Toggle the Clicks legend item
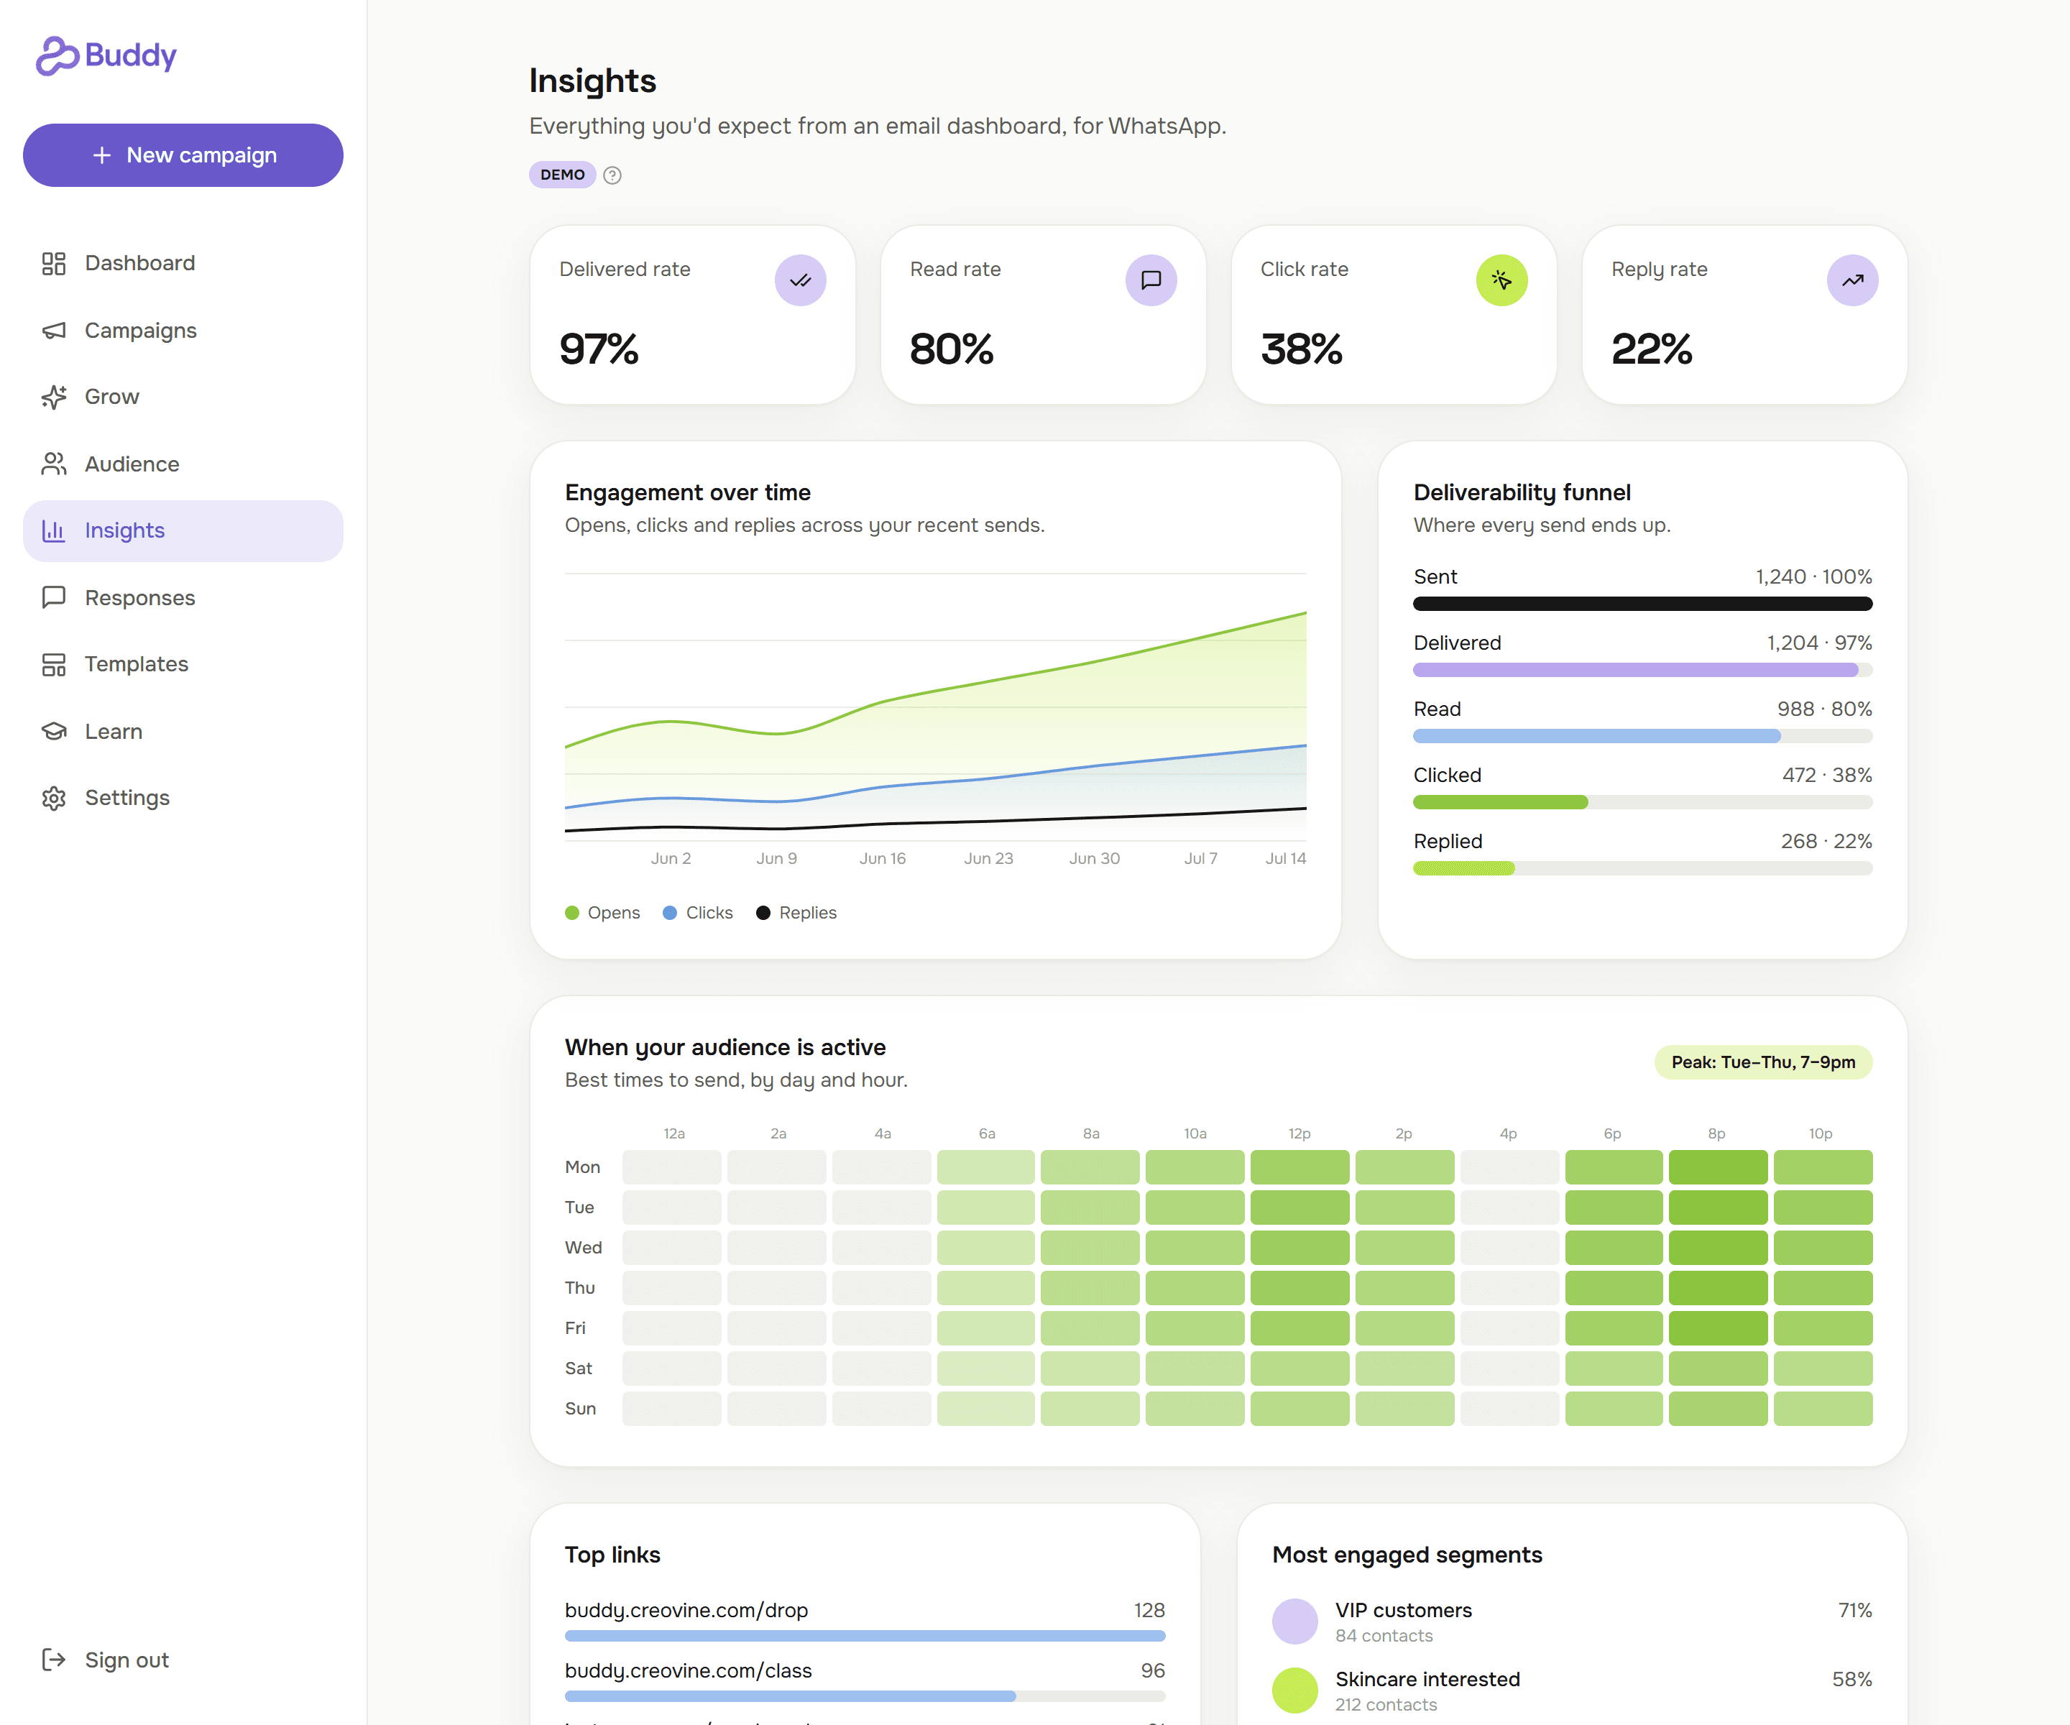 [698, 913]
